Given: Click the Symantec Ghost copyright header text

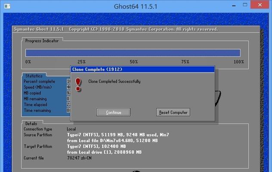Looking at the screenshot, I should (116, 29).
